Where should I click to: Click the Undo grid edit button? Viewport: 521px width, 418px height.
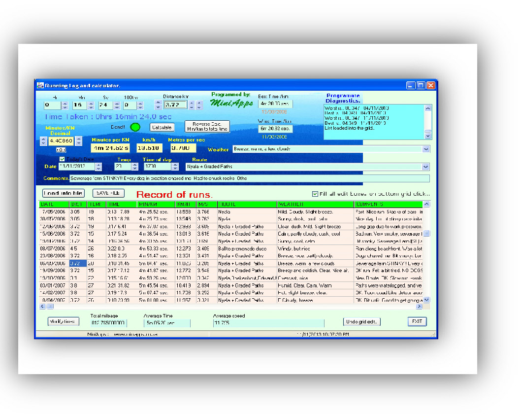coord(362,322)
